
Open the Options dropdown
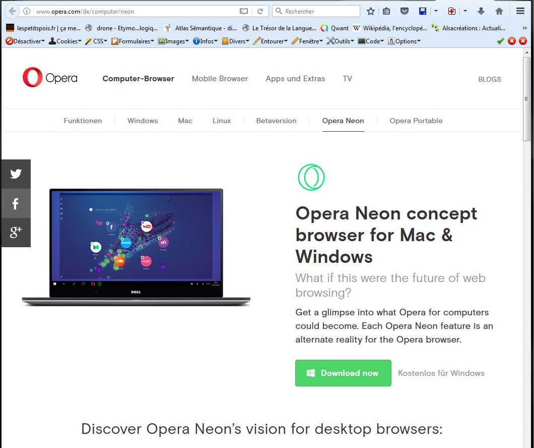(x=404, y=41)
